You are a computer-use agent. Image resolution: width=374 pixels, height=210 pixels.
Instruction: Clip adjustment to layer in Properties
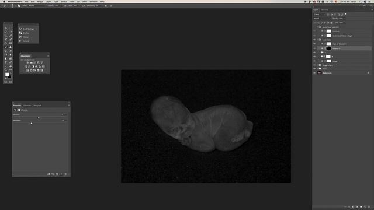click(x=49, y=174)
